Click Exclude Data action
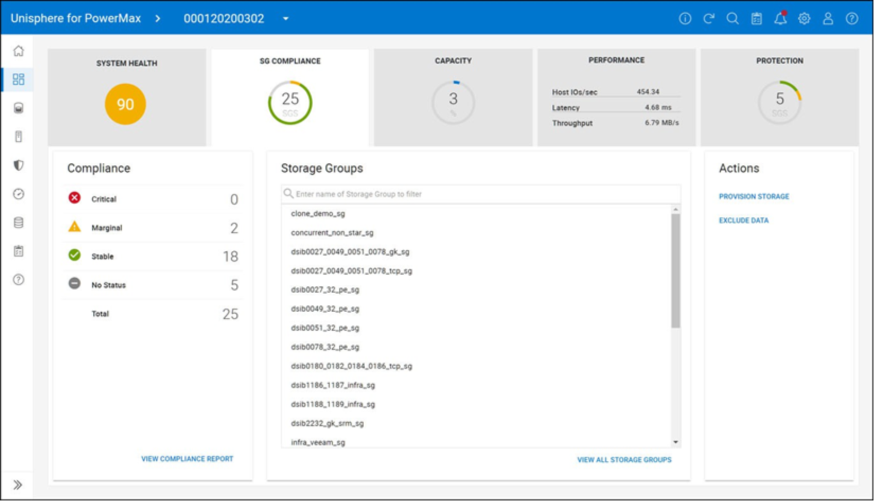Screen dimensions: 874x501 coord(744,221)
